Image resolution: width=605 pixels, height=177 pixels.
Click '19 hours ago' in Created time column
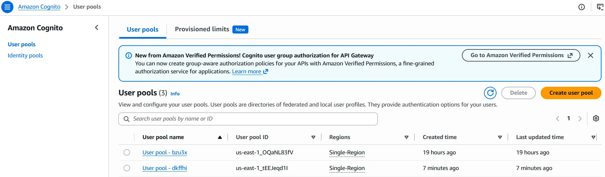click(x=439, y=152)
